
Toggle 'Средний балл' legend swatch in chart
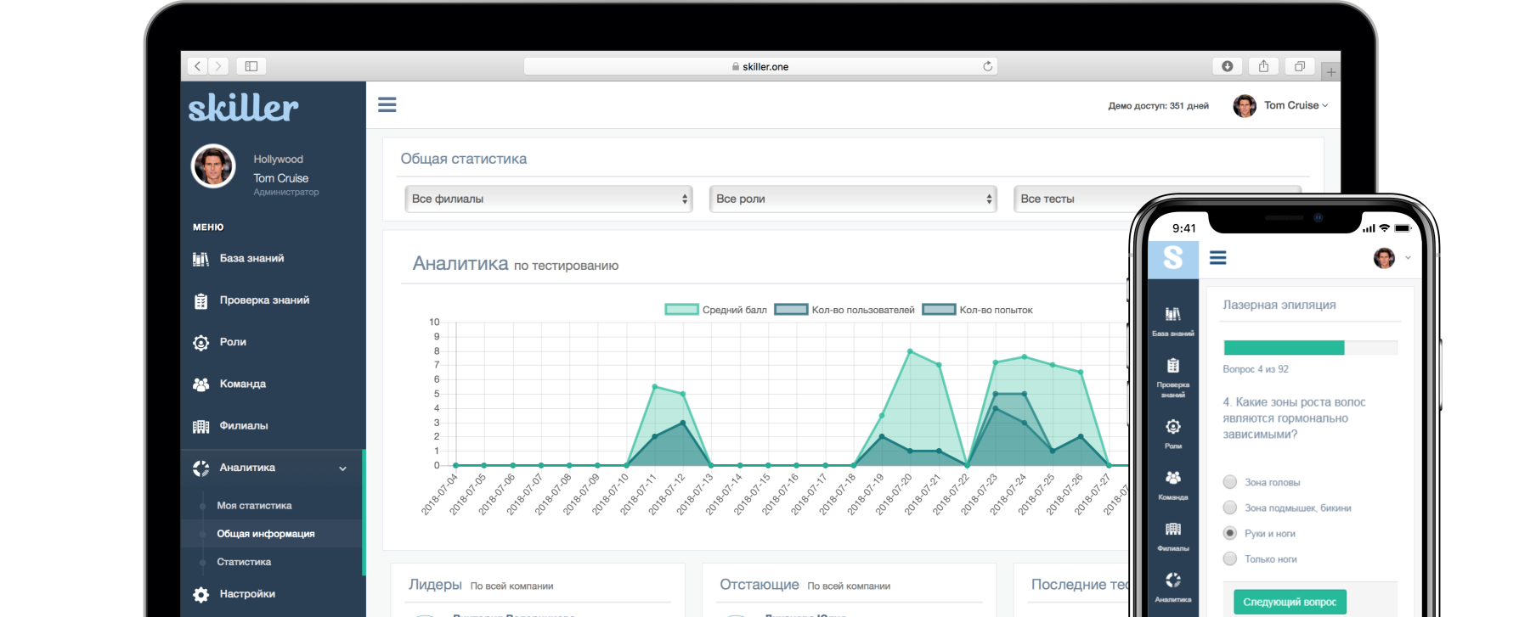pos(681,310)
